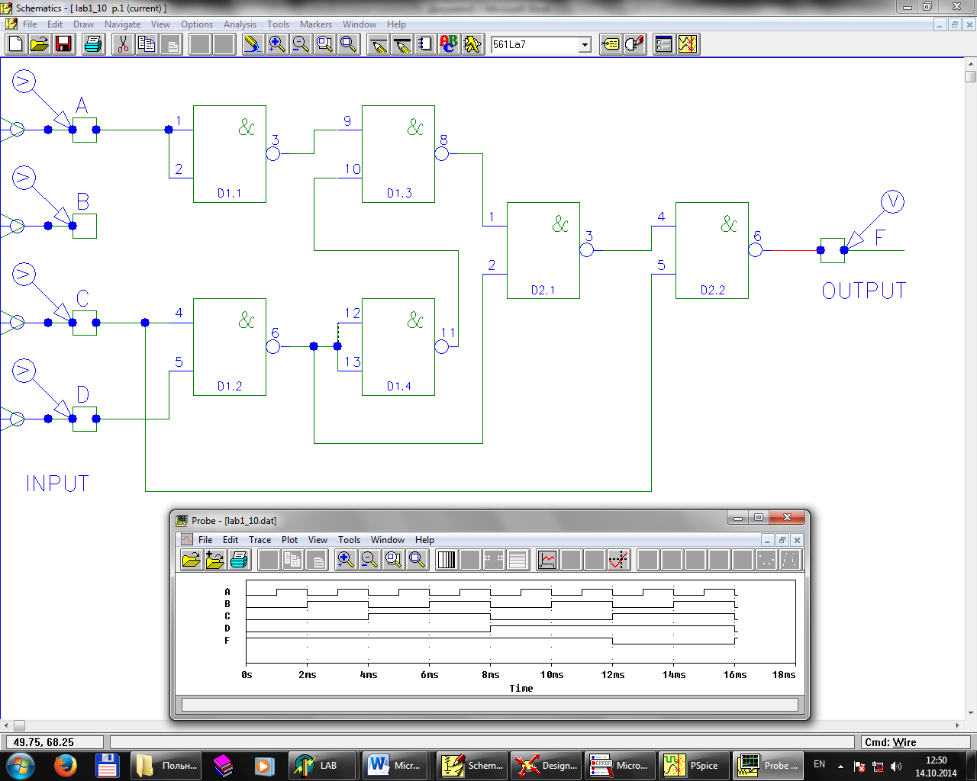Launch Firefox from the taskbar
Viewport: 977px width, 781px height.
(65, 765)
